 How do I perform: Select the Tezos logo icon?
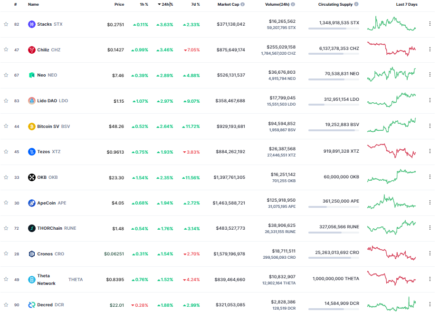[32, 152]
